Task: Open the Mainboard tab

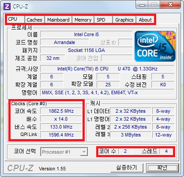Action: click(x=58, y=20)
